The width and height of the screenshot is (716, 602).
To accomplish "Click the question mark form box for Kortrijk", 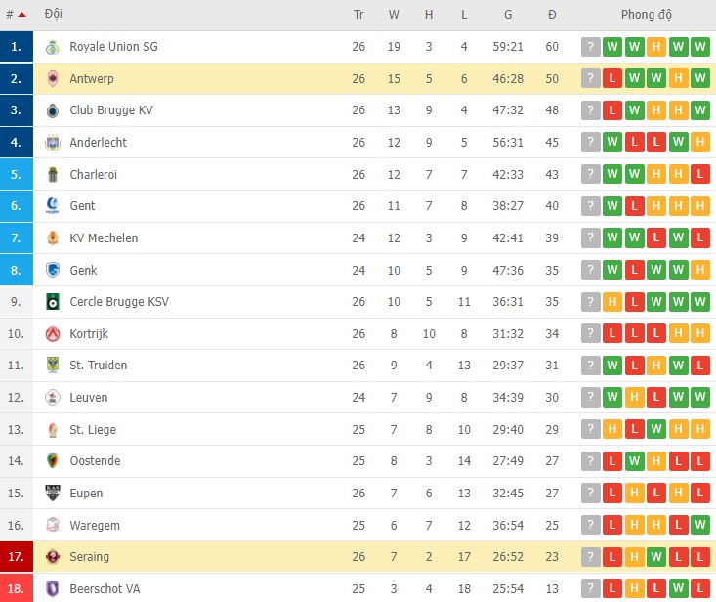I will coord(590,334).
